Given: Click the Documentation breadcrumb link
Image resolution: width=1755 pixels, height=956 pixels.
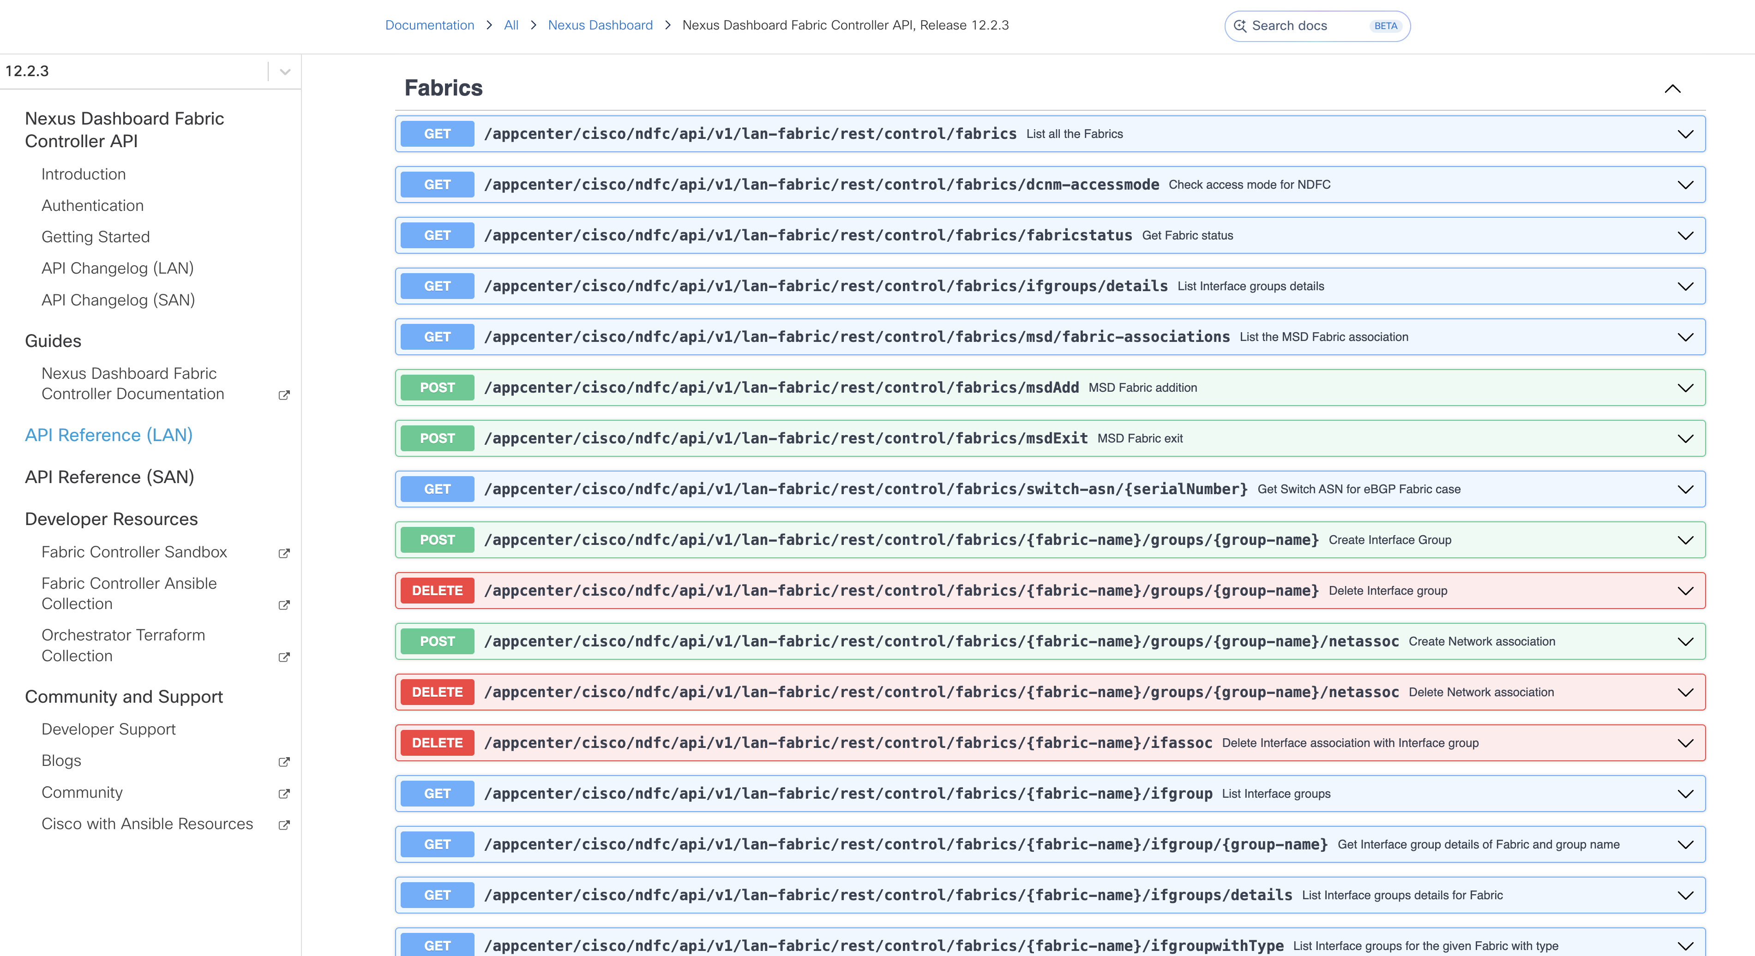Looking at the screenshot, I should [x=429, y=25].
